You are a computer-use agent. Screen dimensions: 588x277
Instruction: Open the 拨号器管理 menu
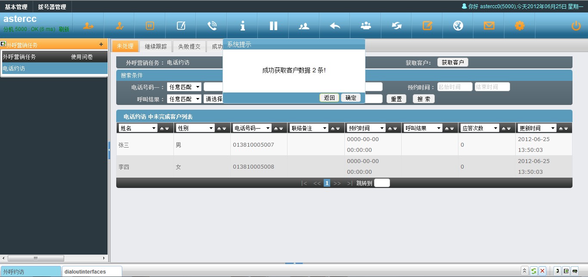coord(52,7)
